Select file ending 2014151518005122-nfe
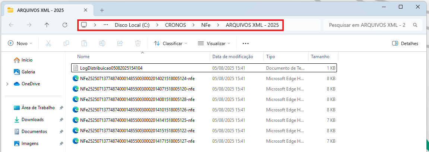 pyautogui.click(x=204, y=130)
